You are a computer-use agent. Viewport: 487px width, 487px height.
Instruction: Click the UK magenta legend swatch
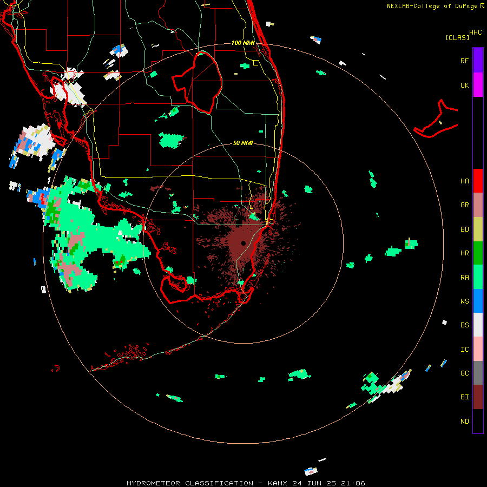point(478,85)
